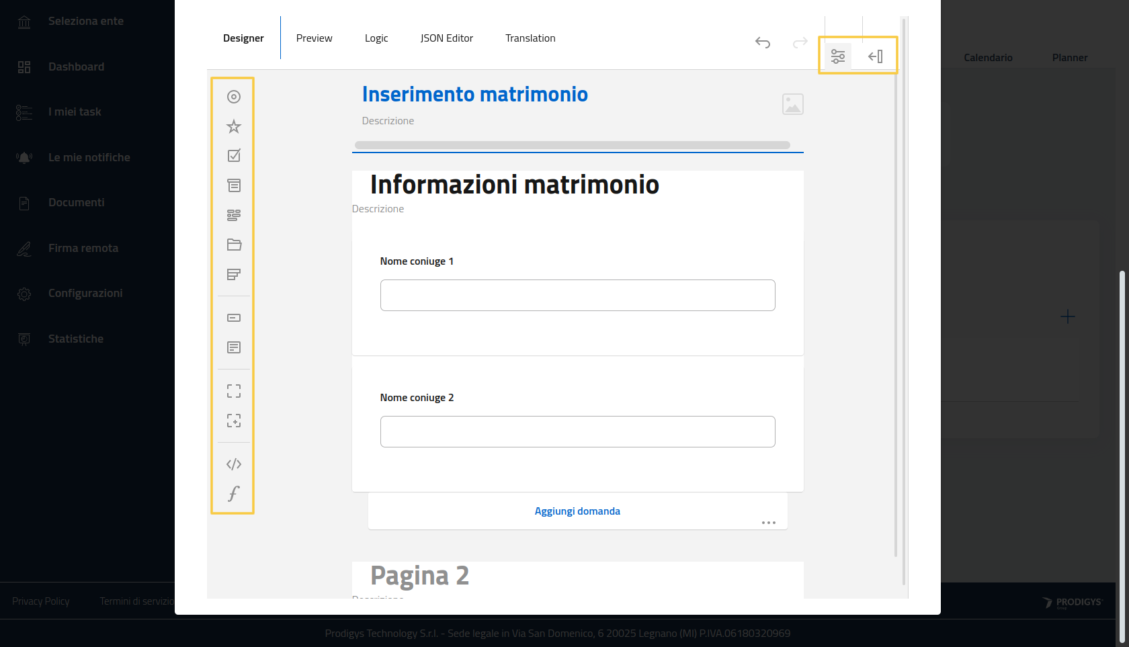
Task: Switch to the Preview tab
Action: tap(314, 38)
